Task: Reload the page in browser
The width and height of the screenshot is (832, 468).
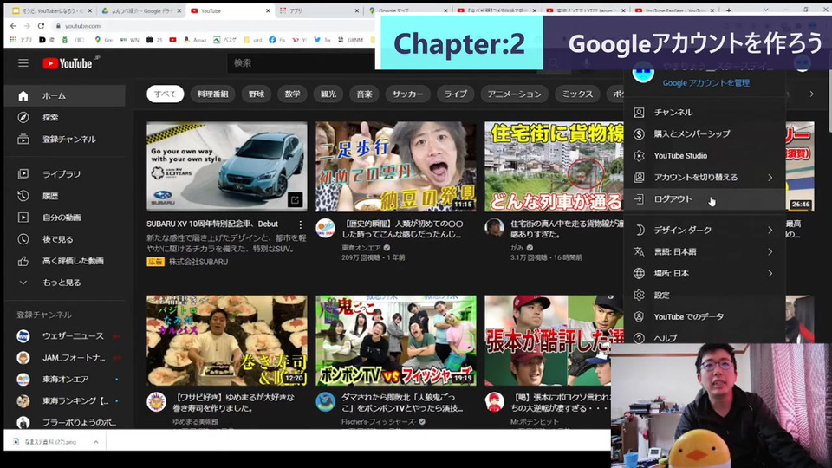Action: pos(41,25)
